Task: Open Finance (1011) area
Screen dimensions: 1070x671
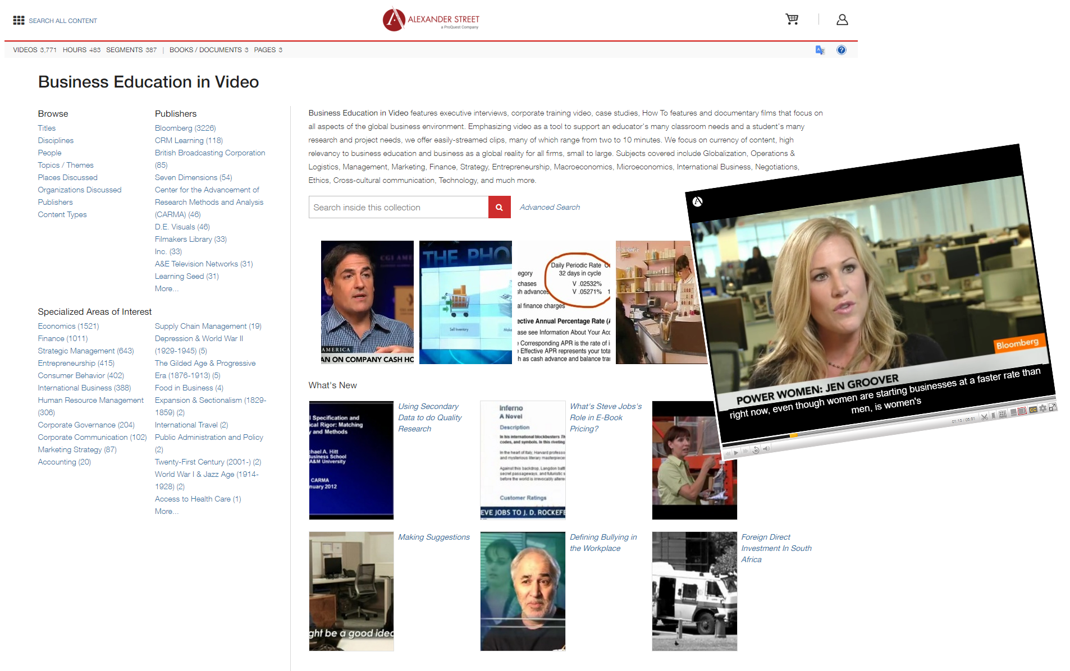Action: (63, 338)
